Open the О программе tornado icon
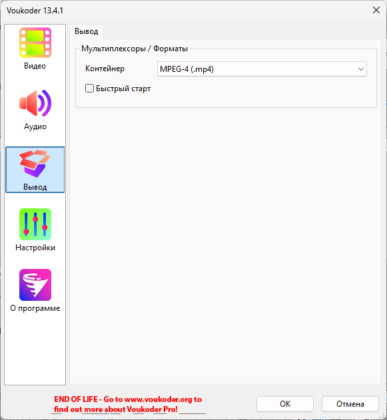Image resolution: width=387 pixels, height=420 pixels. [35, 285]
